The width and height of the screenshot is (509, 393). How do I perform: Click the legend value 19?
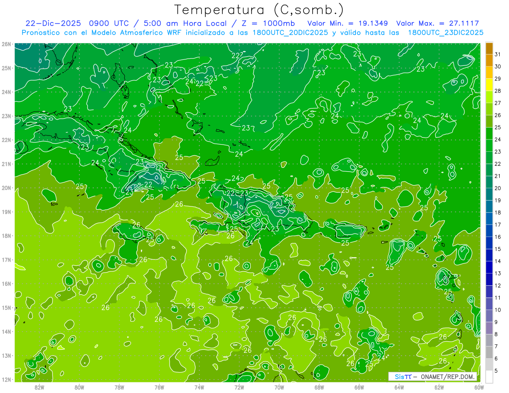(498, 200)
